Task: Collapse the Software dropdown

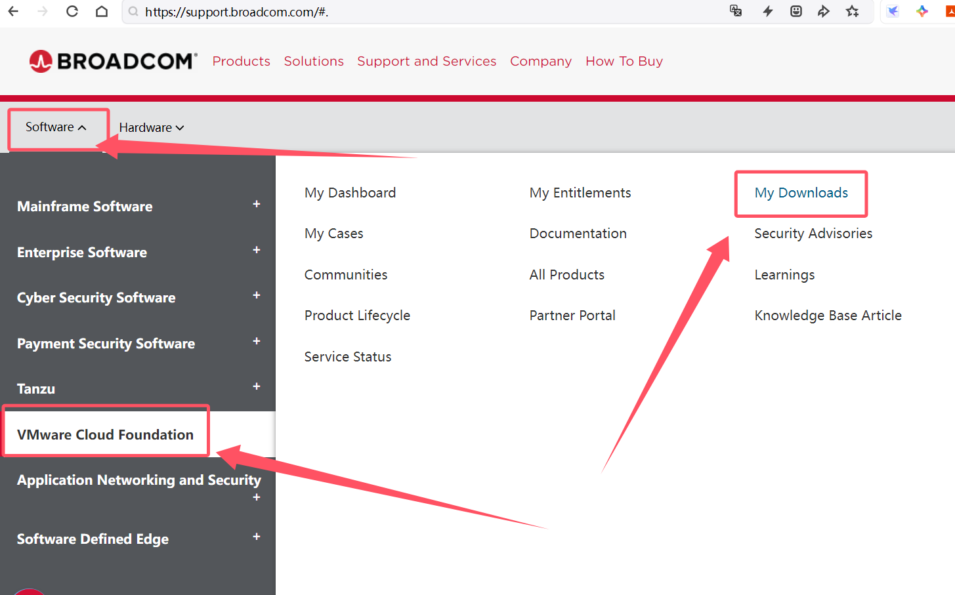Action: (56, 127)
